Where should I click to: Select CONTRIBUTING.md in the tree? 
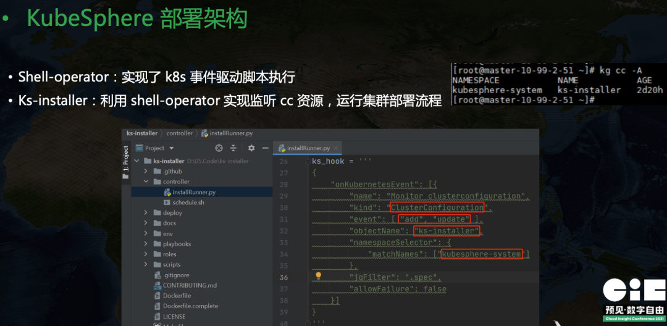coord(190,285)
